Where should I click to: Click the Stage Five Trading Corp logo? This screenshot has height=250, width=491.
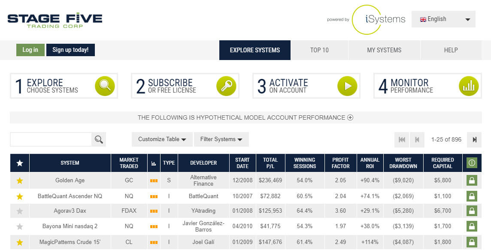point(55,21)
